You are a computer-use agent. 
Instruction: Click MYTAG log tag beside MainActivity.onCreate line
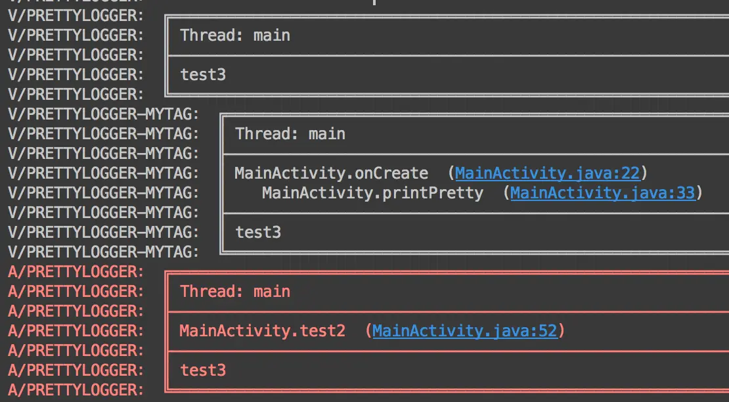pyautogui.click(x=103, y=173)
